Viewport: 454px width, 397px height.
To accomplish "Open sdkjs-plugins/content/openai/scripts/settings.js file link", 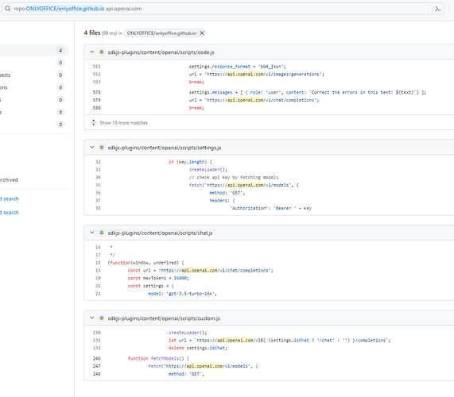I will click(x=165, y=148).
